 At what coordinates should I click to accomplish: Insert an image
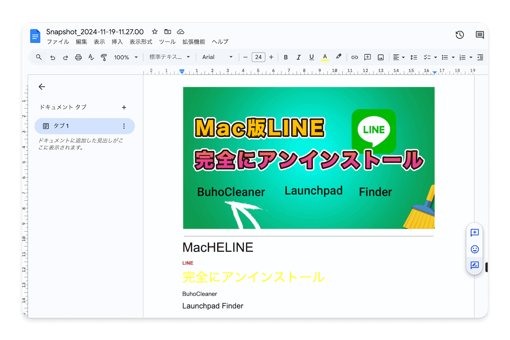coord(381,57)
